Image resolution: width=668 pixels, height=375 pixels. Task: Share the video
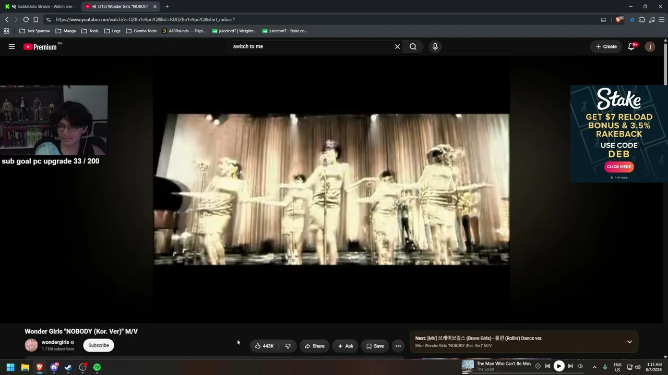coord(315,346)
